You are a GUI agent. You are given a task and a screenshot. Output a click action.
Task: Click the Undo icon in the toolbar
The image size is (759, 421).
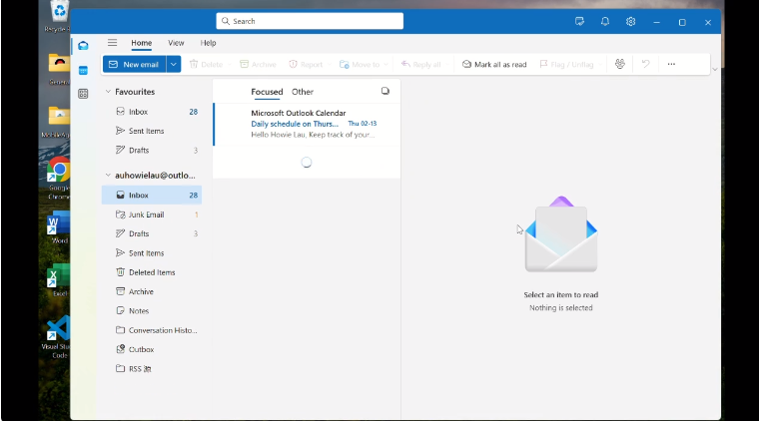[x=646, y=64]
